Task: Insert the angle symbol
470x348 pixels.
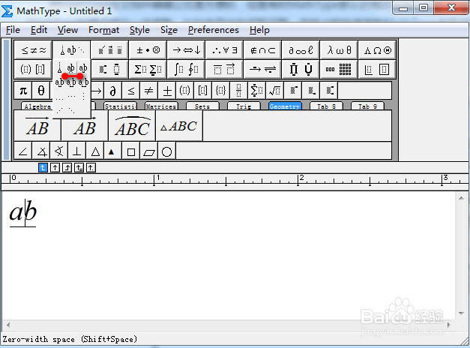Action: [x=23, y=151]
